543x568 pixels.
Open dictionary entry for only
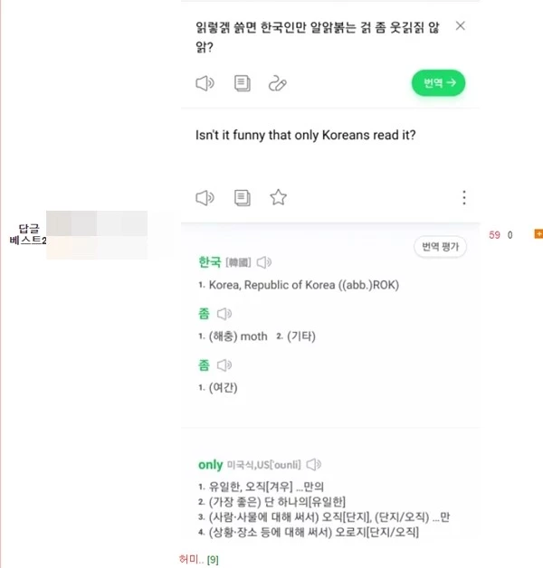point(210,465)
